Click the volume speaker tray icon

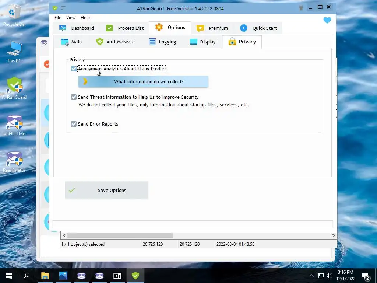(x=329, y=276)
